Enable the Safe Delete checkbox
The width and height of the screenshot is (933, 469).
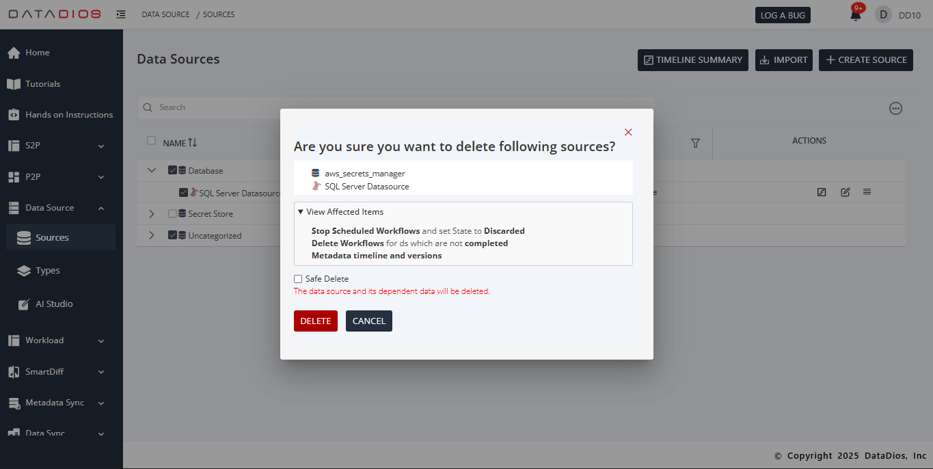click(298, 279)
